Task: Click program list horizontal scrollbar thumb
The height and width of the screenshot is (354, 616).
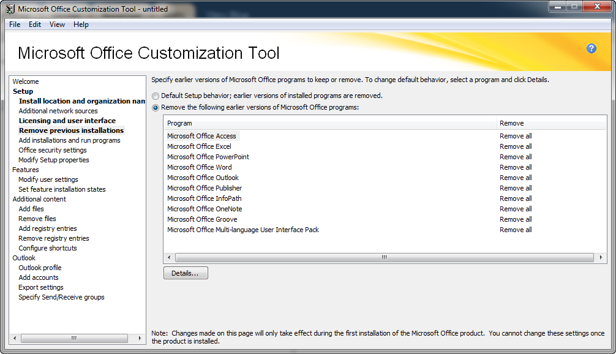Action: (384, 258)
